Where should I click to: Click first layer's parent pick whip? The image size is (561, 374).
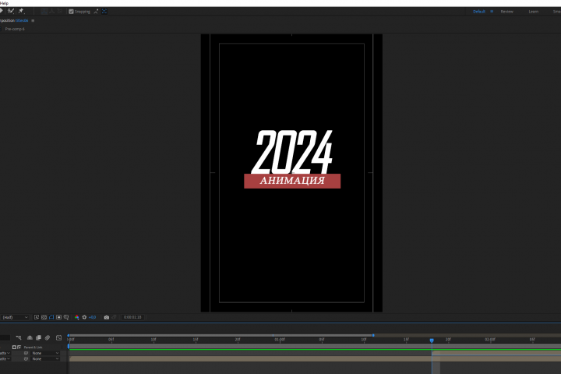point(26,353)
